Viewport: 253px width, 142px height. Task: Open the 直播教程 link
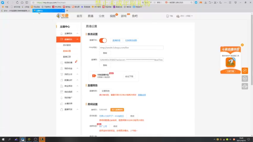click(116, 40)
